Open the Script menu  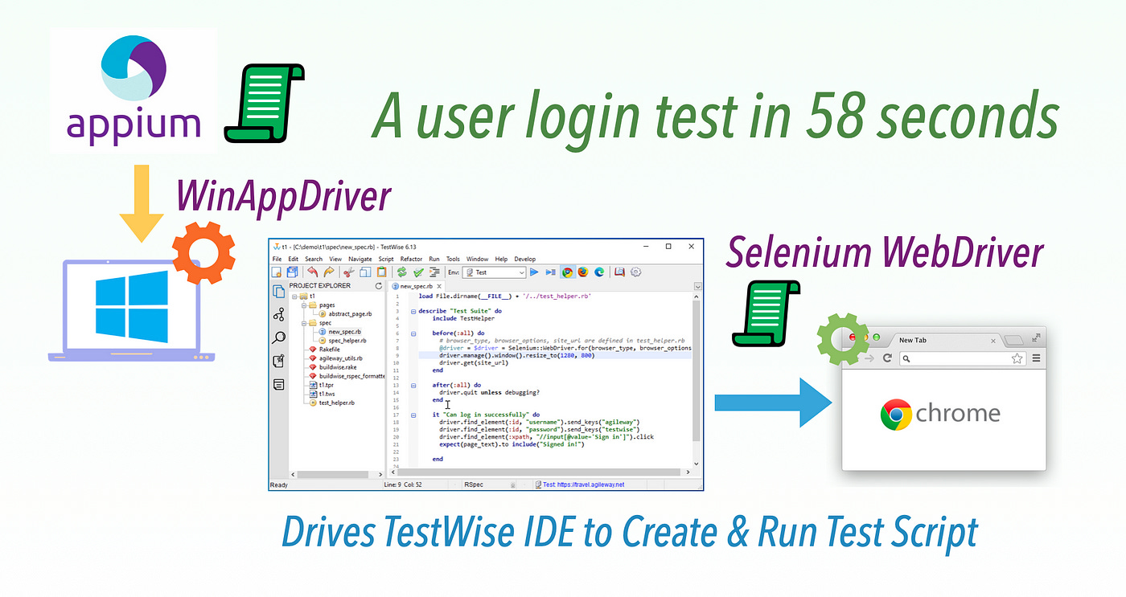pyautogui.click(x=386, y=259)
